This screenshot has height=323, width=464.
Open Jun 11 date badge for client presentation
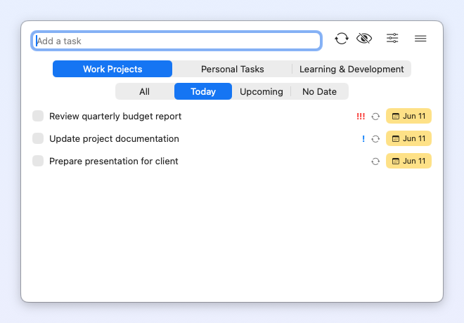[x=408, y=161]
